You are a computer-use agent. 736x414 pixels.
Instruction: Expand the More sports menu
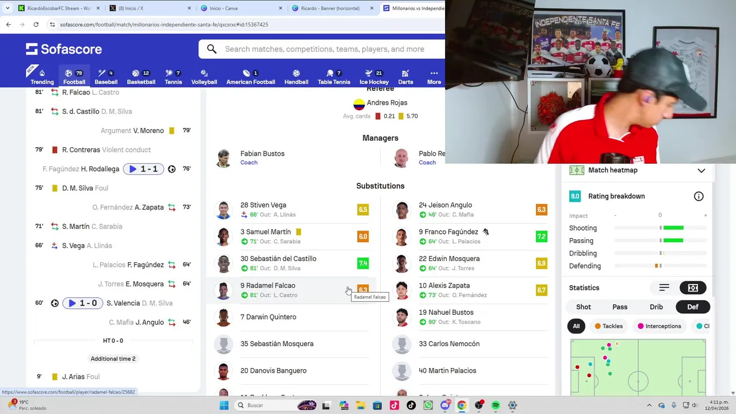434,77
